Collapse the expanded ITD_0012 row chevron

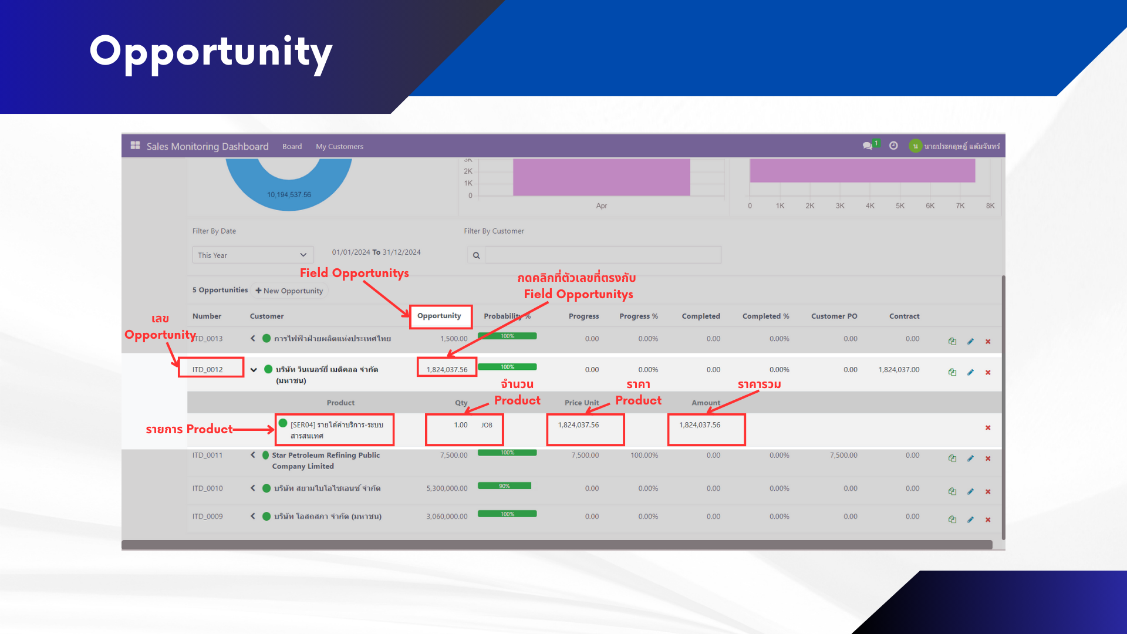[254, 370]
